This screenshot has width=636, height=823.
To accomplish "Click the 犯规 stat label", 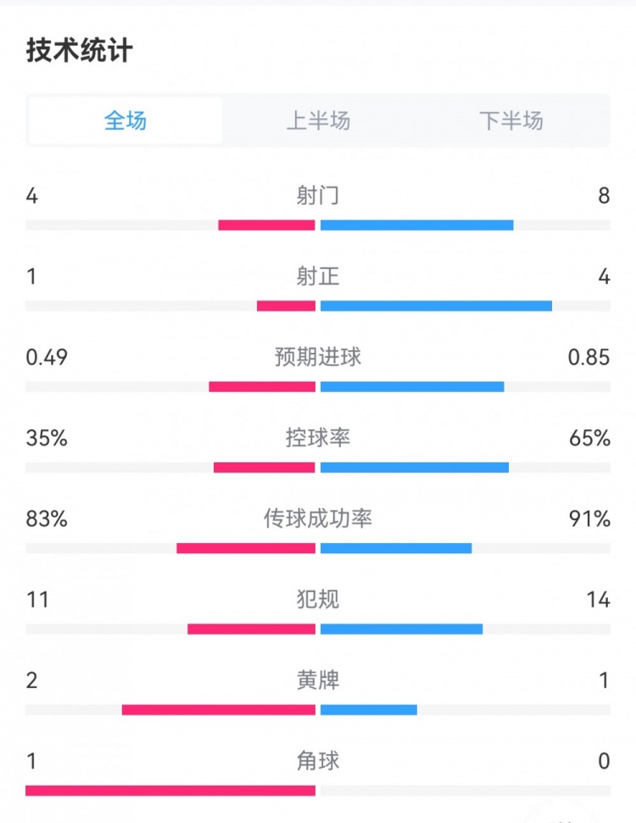I will (x=317, y=599).
